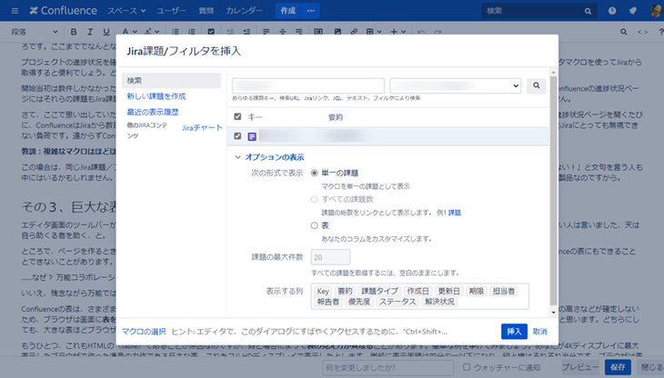664x378 pixels.
Task: Align text left in editor
Action: coord(266,32)
